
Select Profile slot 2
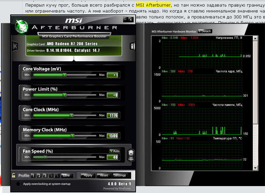click(39, 176)
